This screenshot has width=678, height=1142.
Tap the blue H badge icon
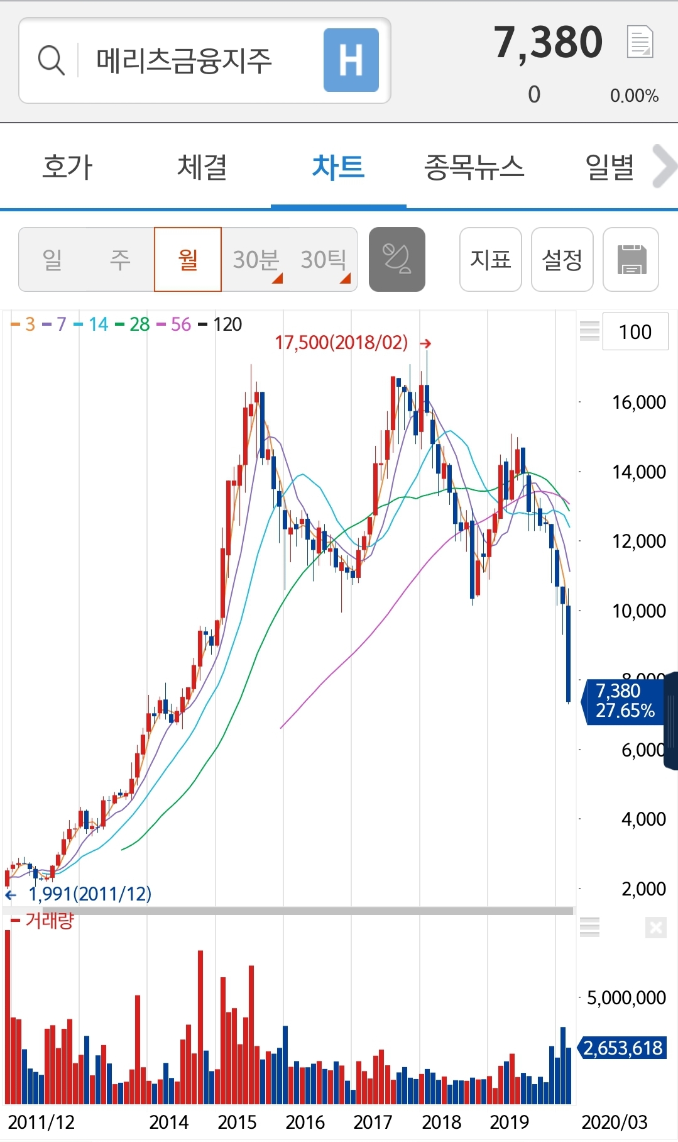pos(351,60)
